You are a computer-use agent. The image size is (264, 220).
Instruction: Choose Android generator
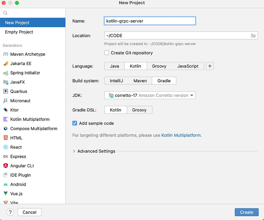pos(33,184)
